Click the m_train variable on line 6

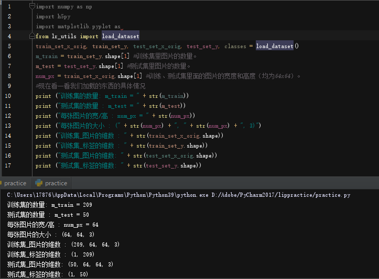pos(47,56)
